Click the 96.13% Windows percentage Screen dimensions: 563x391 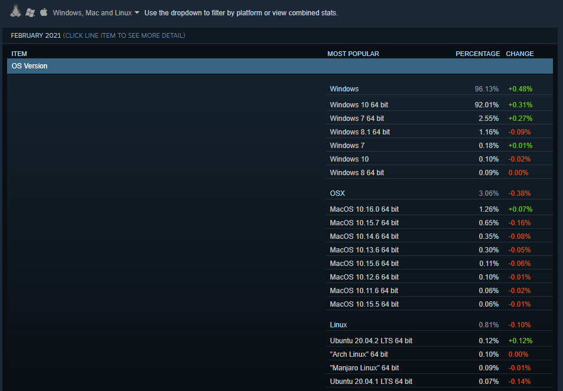click(487, 89)
